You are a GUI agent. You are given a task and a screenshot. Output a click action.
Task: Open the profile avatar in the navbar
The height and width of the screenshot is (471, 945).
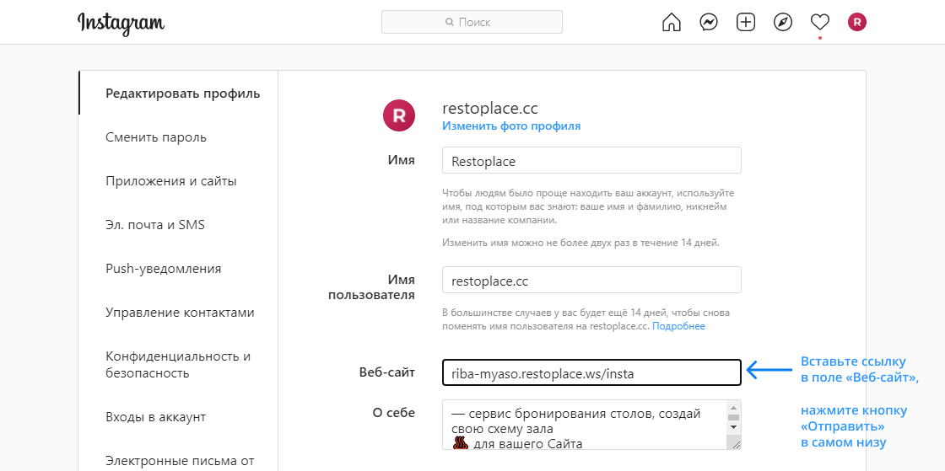coord(857,23)
